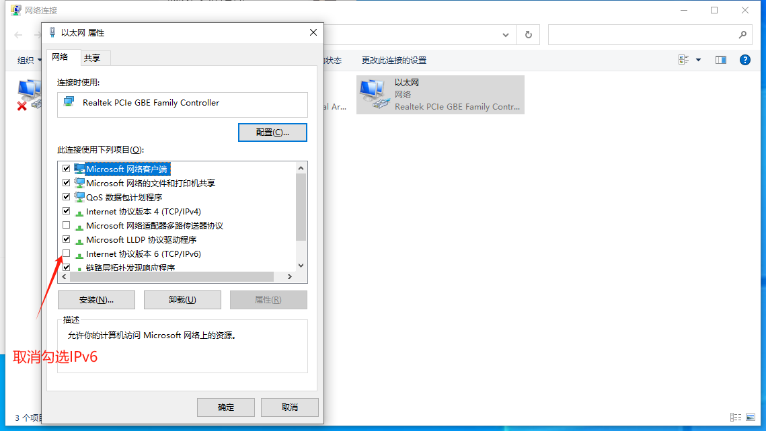Select Internet 协议版本 6 (TCP/IPv6) entry

144,254
